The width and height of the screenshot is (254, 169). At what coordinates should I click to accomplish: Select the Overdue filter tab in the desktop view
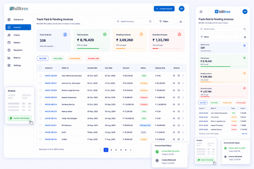pyautogui.click(x=93, y=58)
